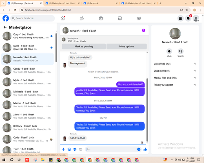This screenshot has height=163, width=204.
Task: Choose a sticker icon
Action: tap(75, 150)
